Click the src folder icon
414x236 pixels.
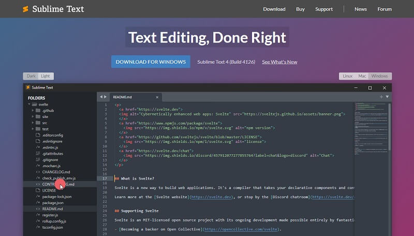(38, 123)
